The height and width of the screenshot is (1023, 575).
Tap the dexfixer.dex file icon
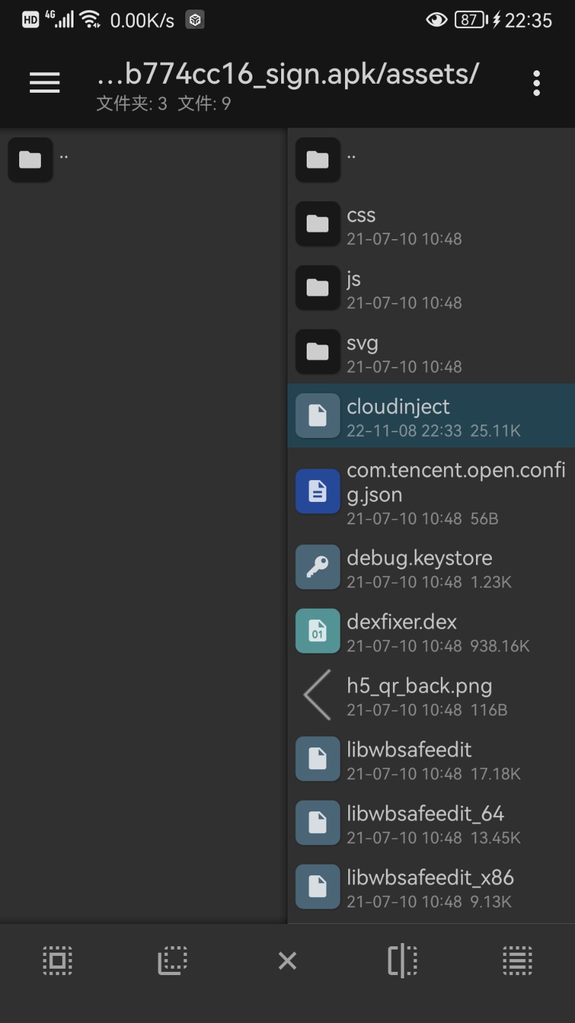click(318, 631)
